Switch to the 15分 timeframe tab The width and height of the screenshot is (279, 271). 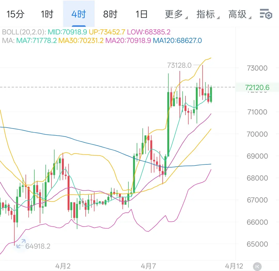pyautogui.click(x=16, y=14)
